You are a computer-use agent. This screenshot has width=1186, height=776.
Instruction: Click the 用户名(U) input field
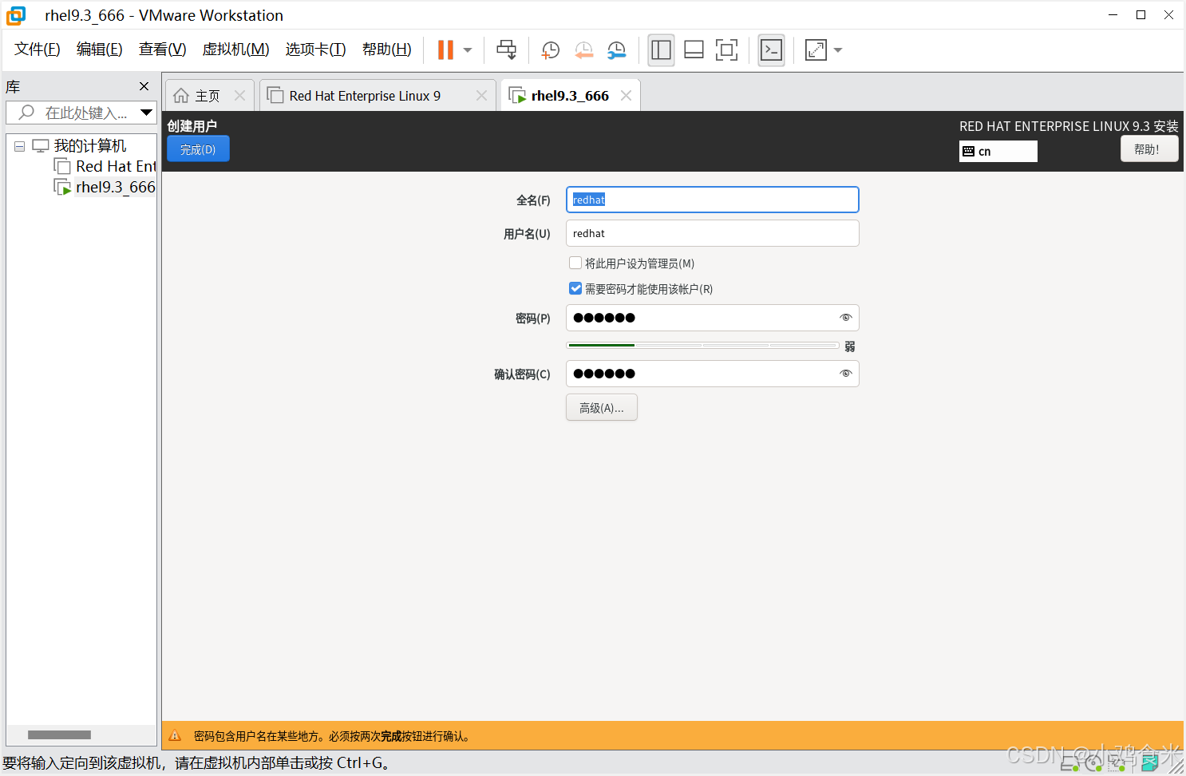[x=712, y=233]
